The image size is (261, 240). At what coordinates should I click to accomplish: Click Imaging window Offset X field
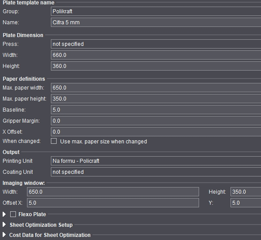point(113,203)
